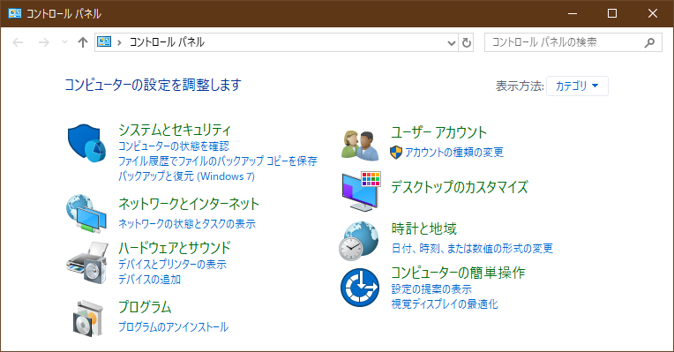Click the Ease of Access blue circle icon

(x=360, y=288)
